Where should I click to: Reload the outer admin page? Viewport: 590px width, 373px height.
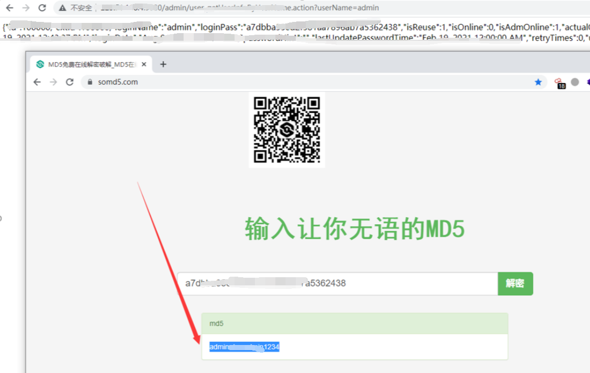click(42, 8)
